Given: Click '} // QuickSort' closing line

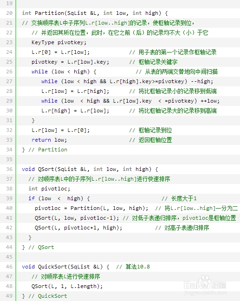Looking at the screenshot, I should (45, 296).
